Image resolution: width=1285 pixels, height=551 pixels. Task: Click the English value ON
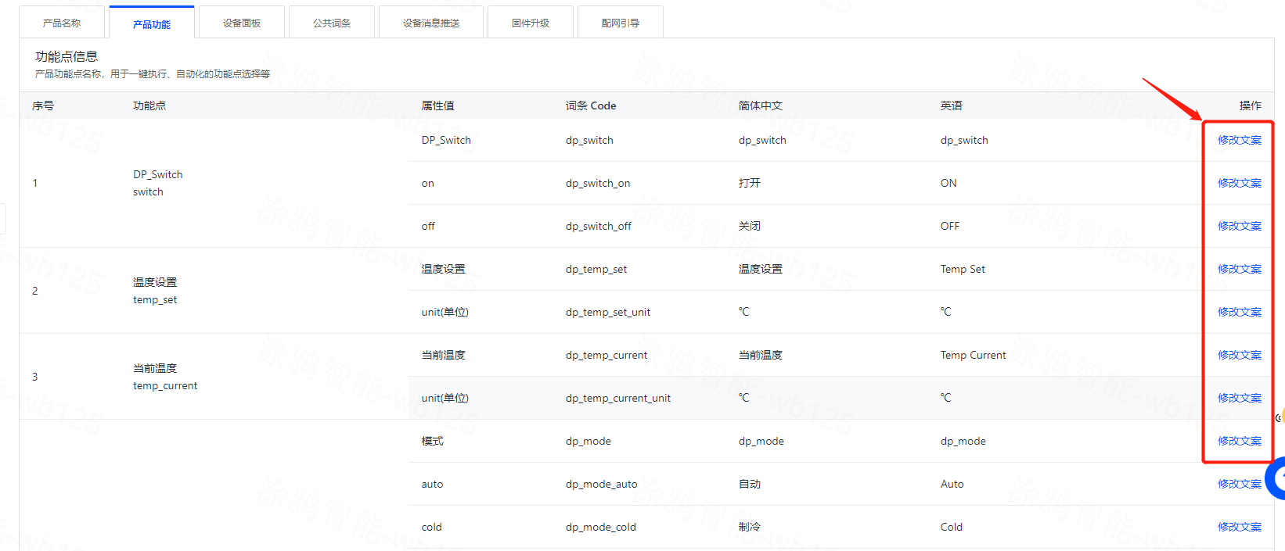coord(948,183)
